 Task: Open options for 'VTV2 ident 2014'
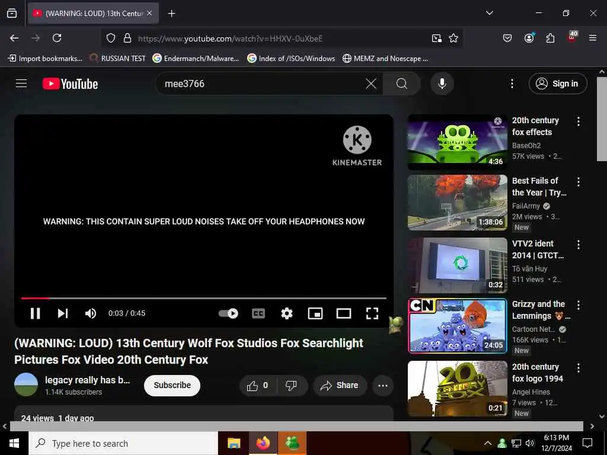tap(579, 245)
